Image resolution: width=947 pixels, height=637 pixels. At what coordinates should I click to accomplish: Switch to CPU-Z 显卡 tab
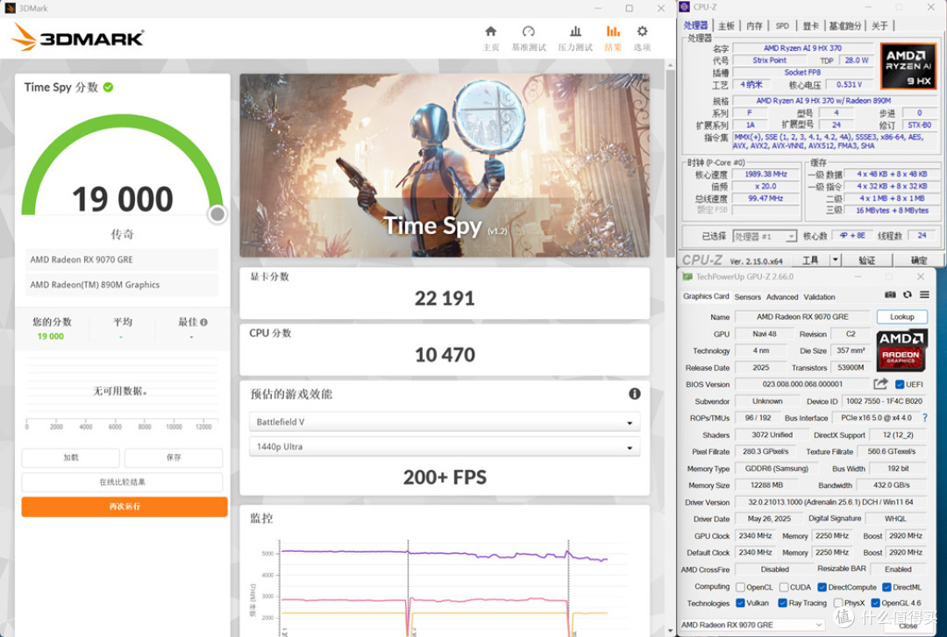tap(810, 25)
